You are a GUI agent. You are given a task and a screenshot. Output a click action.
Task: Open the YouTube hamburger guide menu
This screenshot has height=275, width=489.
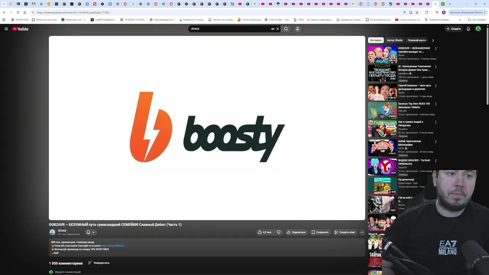[6, 29]
